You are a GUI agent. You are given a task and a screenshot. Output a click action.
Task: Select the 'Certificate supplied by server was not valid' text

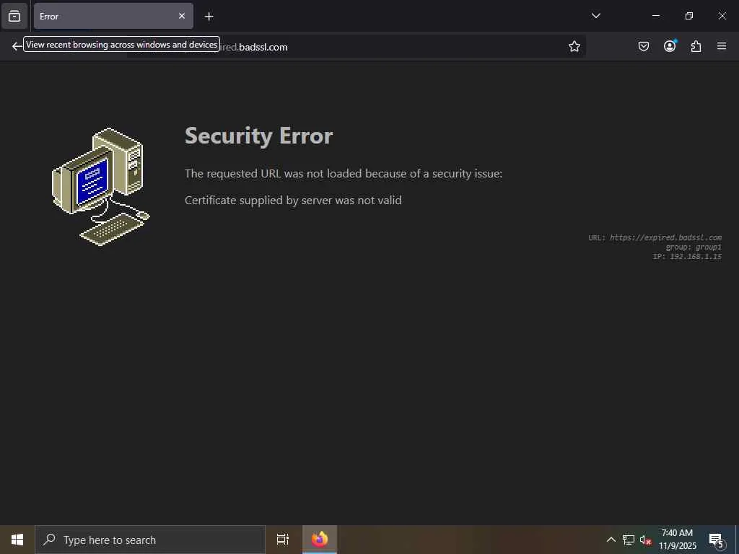click(x=293, y=201)
